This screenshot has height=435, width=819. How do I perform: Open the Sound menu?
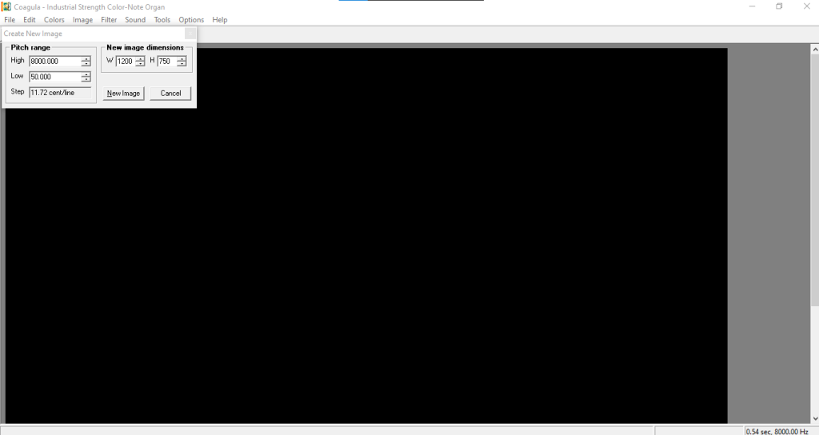(x=135, y=20)
